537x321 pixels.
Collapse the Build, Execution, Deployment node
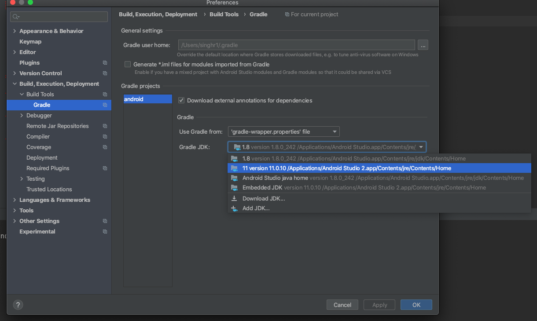[15, 84]
